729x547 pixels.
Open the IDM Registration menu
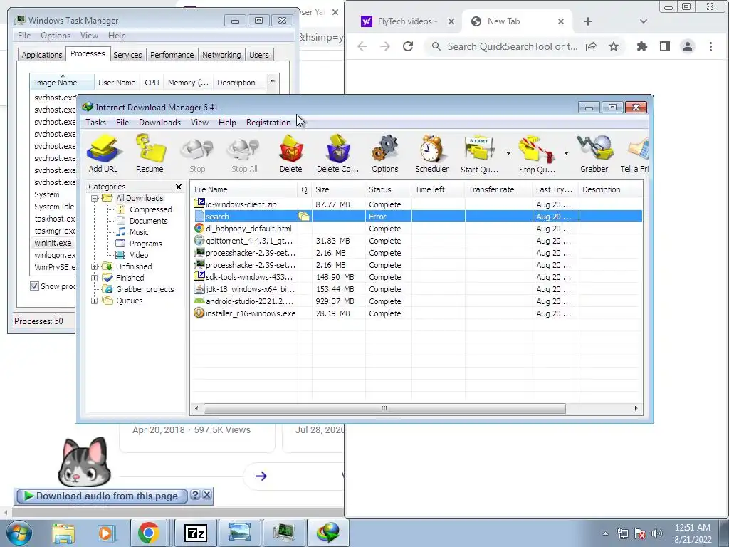[268, 123]
